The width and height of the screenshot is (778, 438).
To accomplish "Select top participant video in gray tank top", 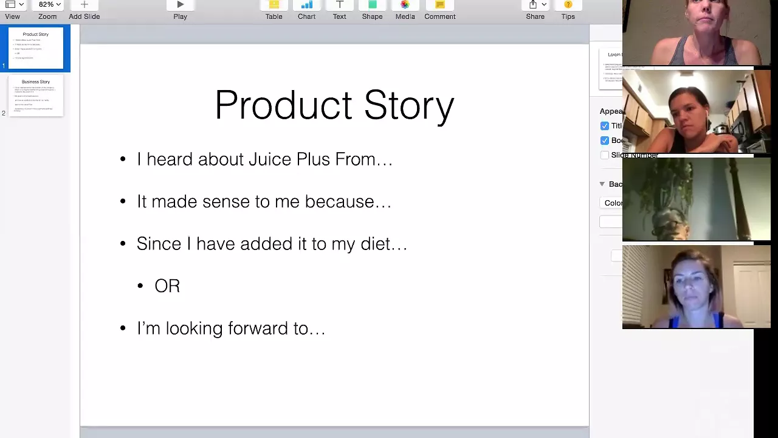I will click(x=697, y=32).
